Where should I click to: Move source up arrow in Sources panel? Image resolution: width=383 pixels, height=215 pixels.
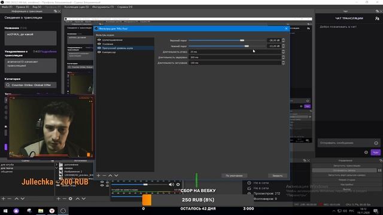(77, 199)
